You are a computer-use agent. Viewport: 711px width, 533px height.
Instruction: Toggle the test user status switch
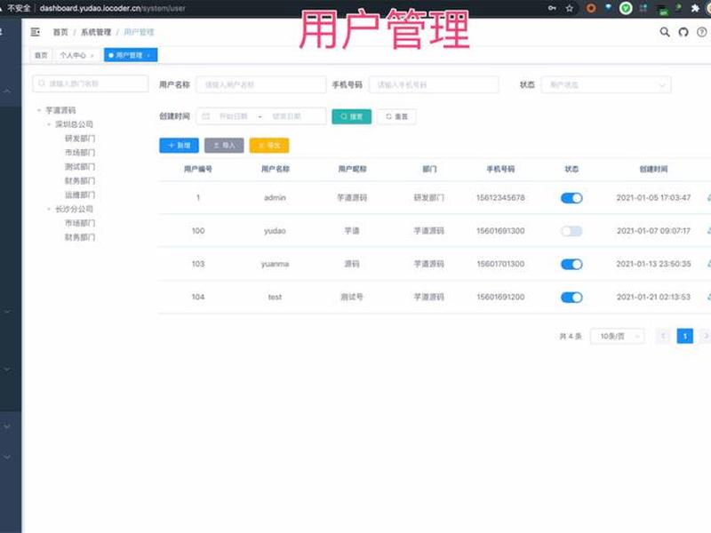(571, 298)
